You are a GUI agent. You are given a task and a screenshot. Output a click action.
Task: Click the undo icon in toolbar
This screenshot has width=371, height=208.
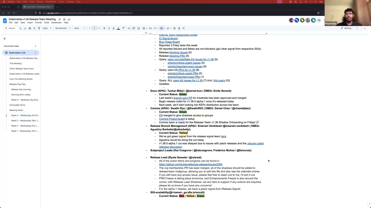[x=20, y=28]
